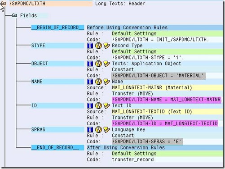Open info icon for NAME field

pos(90,82)
